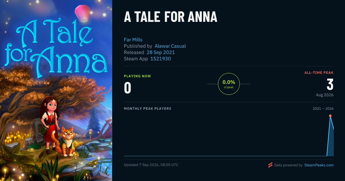Click the Monthly Peak Players label
The width and height of the screenshot is (345, 181).
[x=147, y=109]
